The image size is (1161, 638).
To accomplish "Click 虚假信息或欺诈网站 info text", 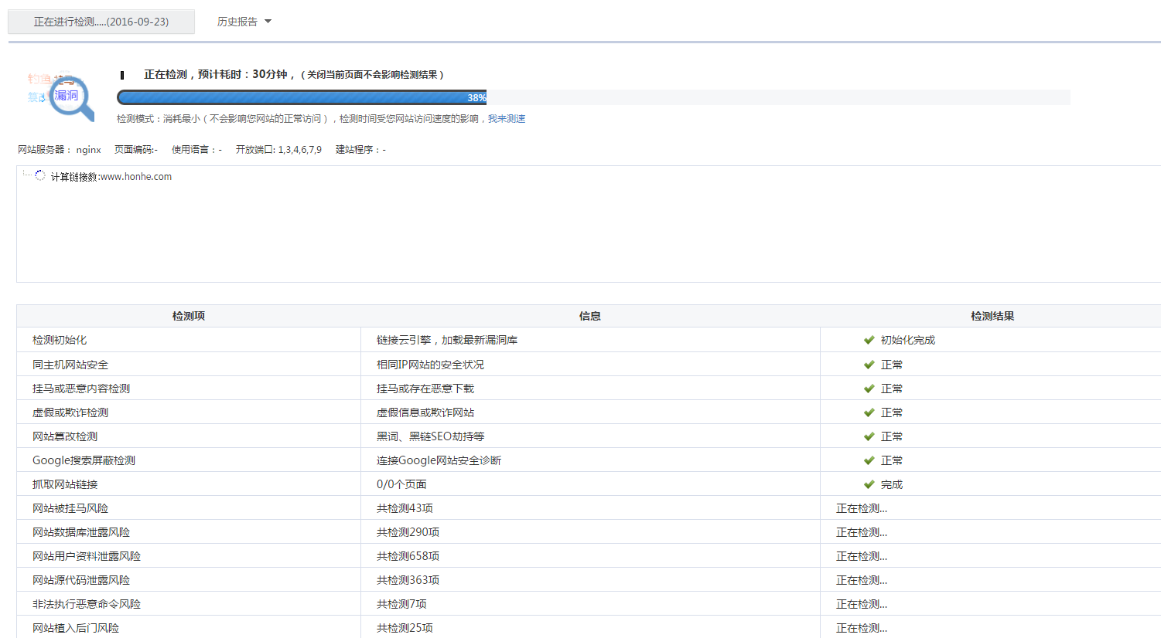I will pos(425,412).
